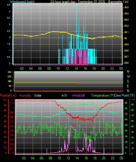Select the "Humidity" legend label

25,95
